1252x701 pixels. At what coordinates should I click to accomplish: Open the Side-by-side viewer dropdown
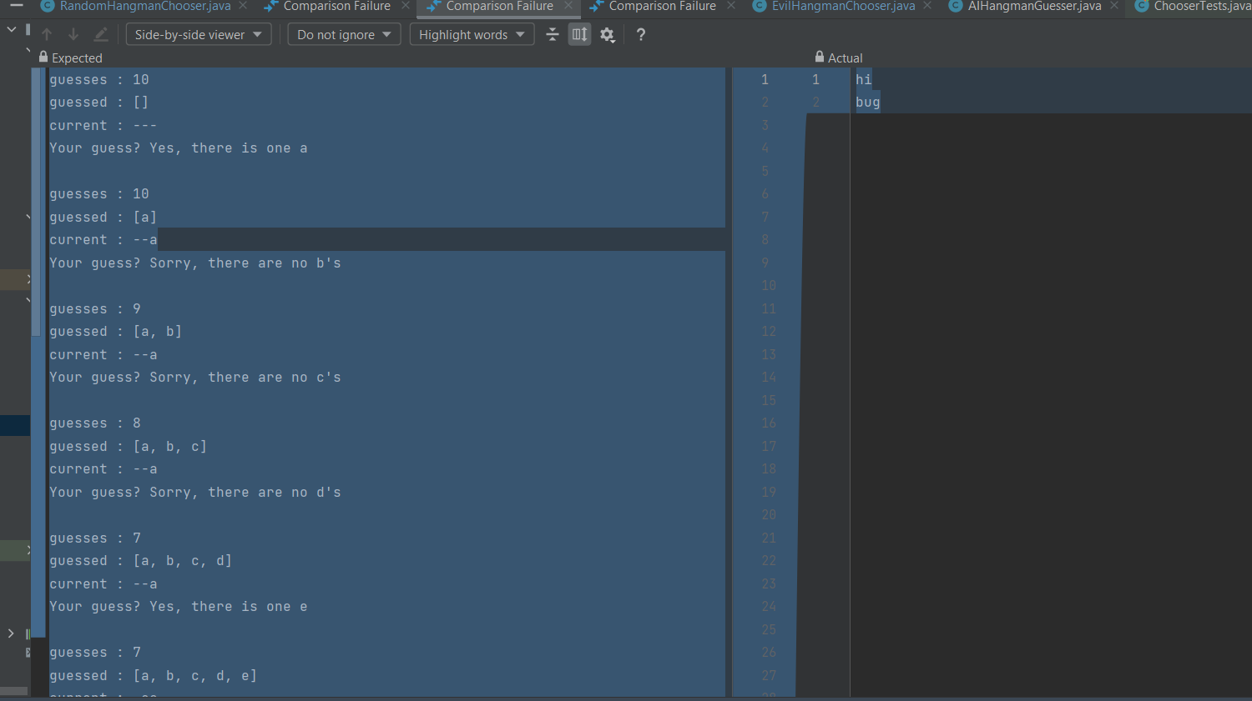(198, 34)
